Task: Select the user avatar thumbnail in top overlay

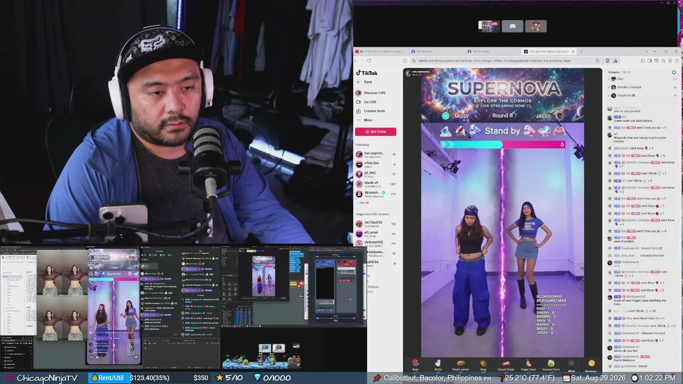Action: [536, 26]
